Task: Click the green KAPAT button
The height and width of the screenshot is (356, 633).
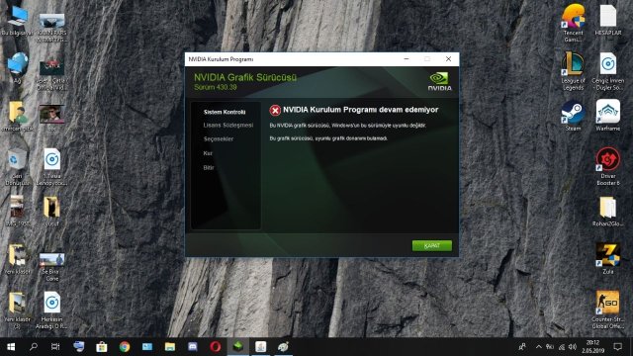Action: [x=432, y=245]
